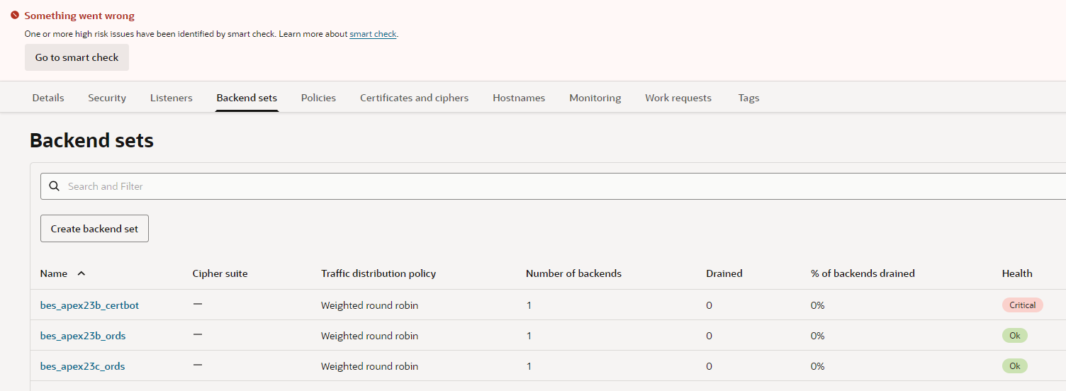
Task: View the Work requests tab
Action: [678, 98]
